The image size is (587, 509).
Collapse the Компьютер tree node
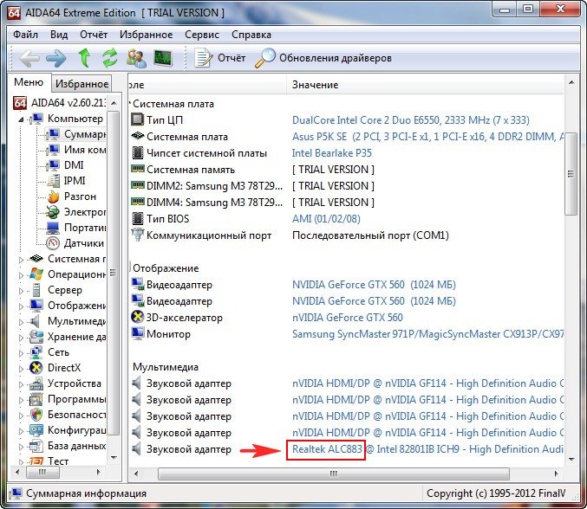[x=21, y=119]
